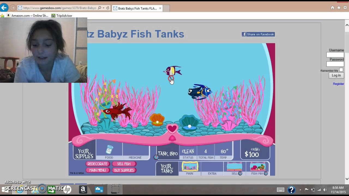Open the Favorites star icon
Screen dimensions: 349x196
pyautogui.click(x=339, y=8)
